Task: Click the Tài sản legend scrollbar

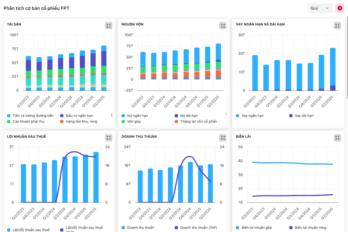Action: pyautogui.click(x=112, y=115)
